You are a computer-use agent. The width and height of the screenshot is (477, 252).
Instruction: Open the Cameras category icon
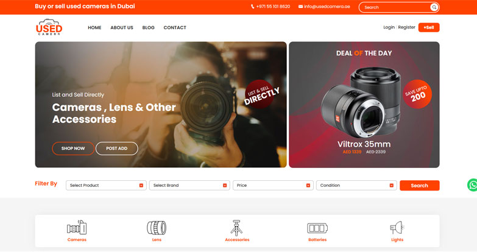click(77, 227)
